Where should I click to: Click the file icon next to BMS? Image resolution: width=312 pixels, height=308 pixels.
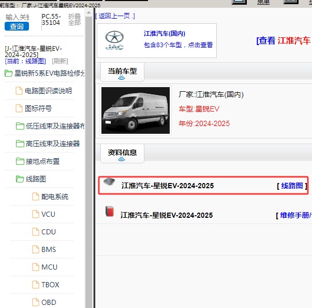tap(36, 249)
